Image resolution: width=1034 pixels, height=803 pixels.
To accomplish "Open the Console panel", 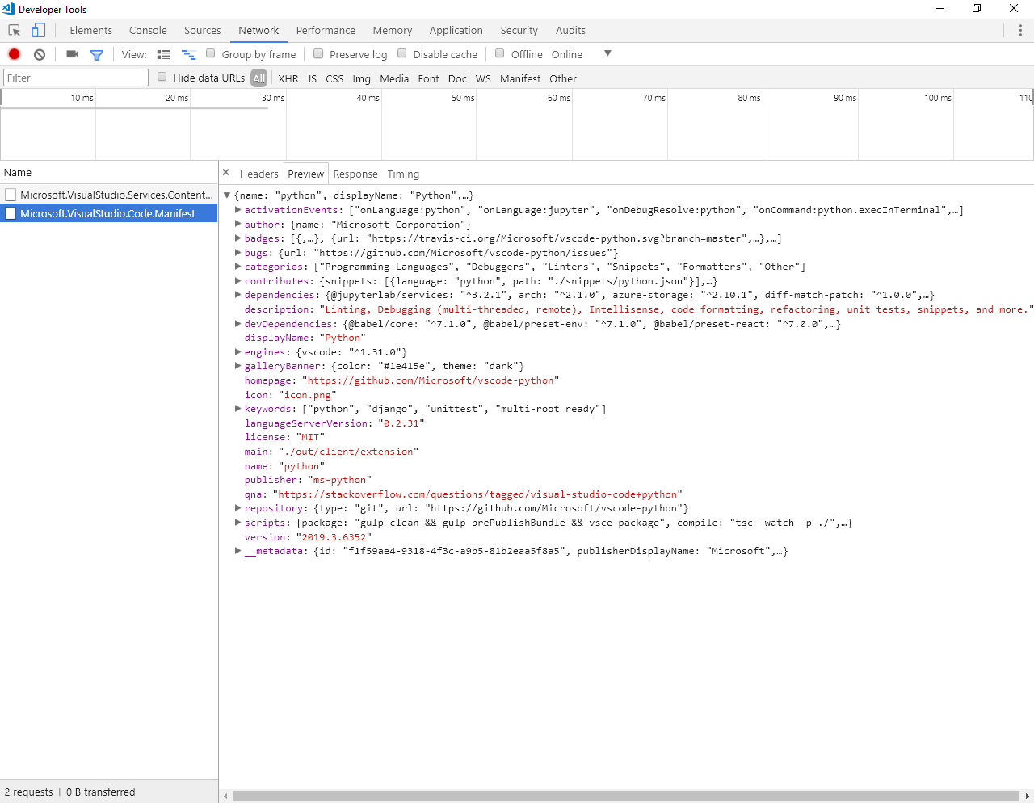I will point(148,30).
